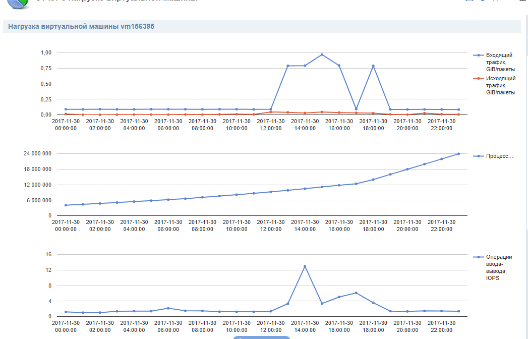The width and height of the screenshot is (528, 339).
Task: Select the incoming traffic dip point at 17:00
Action: point(356,109)
